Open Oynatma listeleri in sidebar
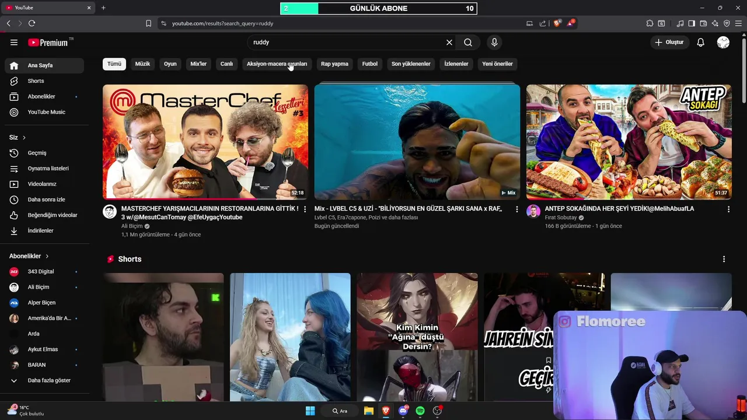This screenshot has height=420, width=747. 44,169
